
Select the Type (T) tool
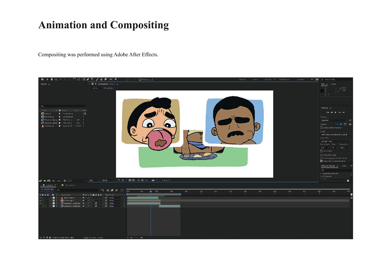coord(92,79)
